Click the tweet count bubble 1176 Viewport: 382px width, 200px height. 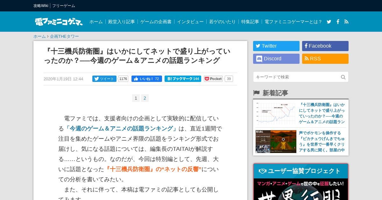click(123, 79)
